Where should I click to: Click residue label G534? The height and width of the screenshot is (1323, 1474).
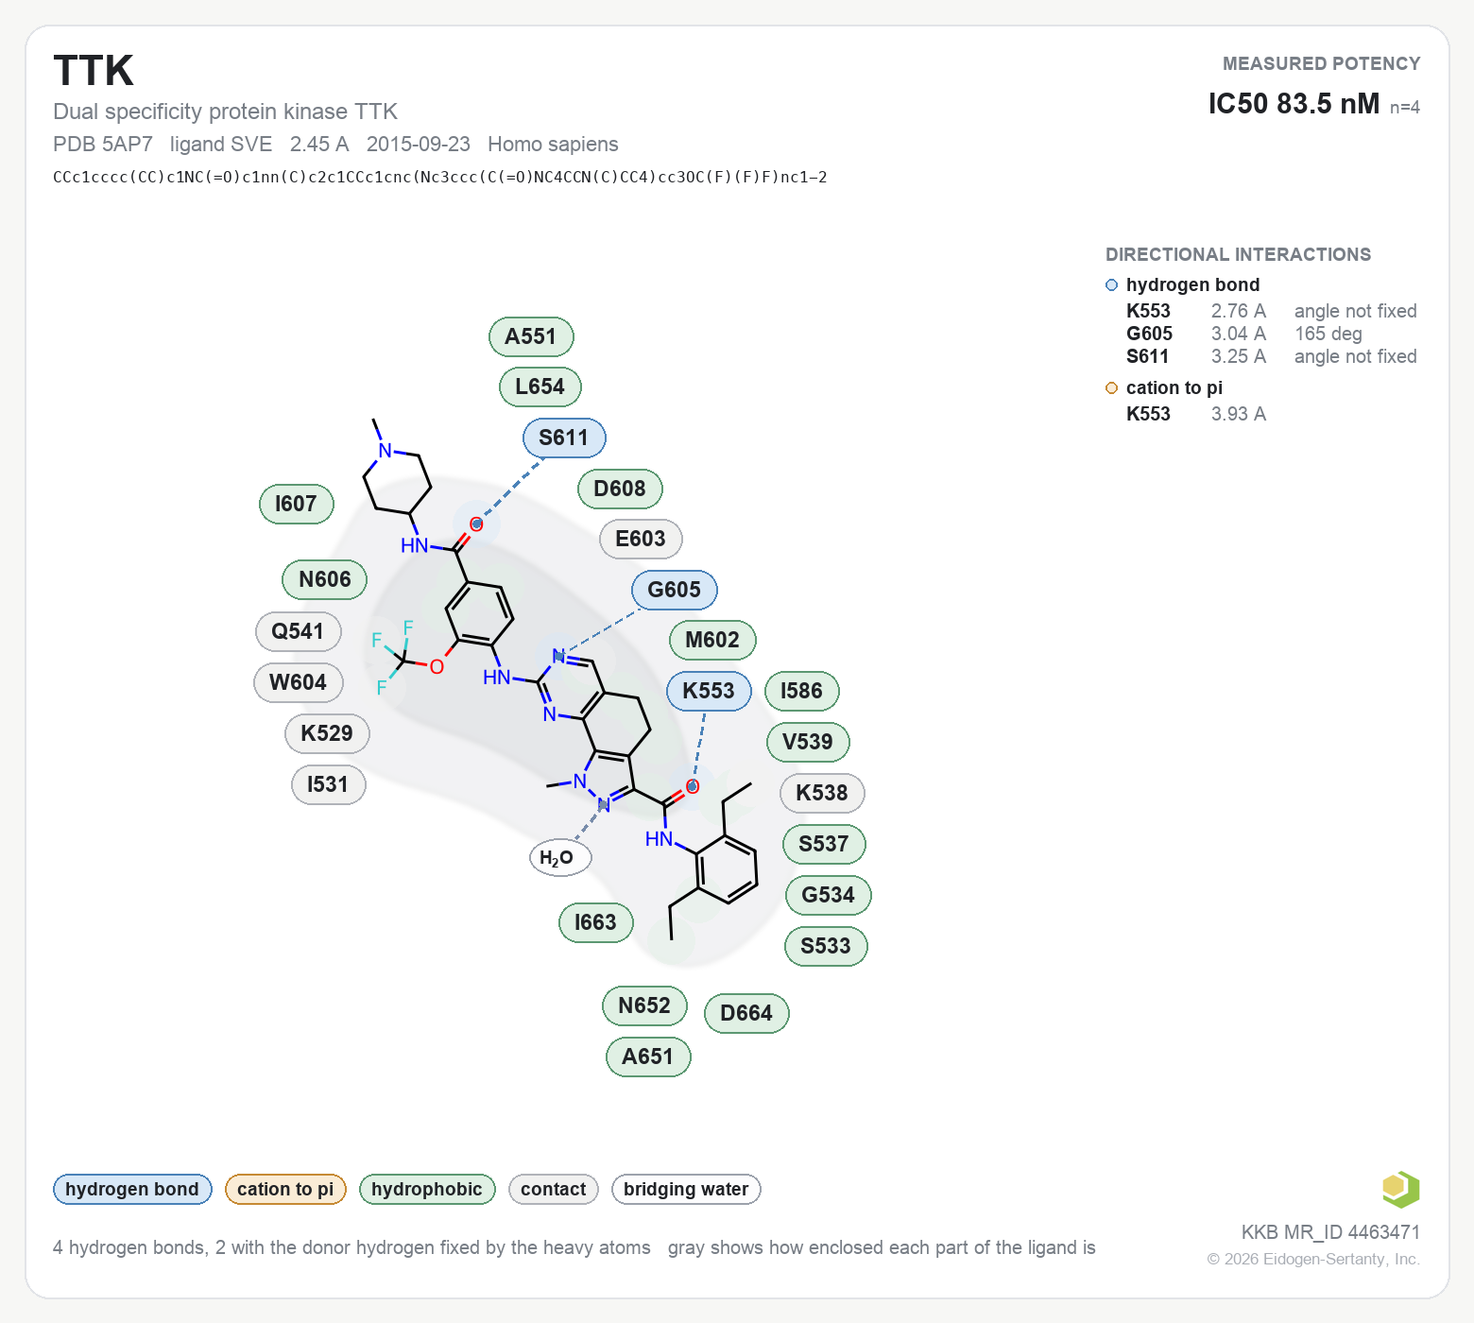(x=828, y=895)
